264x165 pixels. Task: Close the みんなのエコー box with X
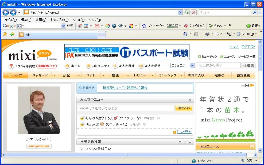point(190,100)
